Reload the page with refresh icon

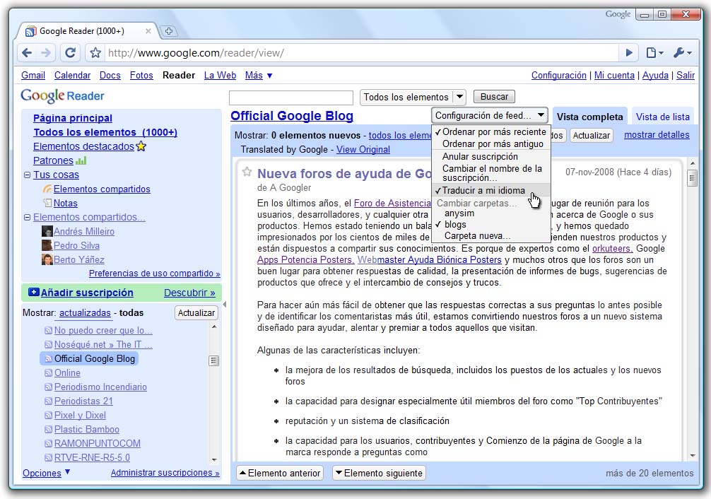[x=70, y=52]
